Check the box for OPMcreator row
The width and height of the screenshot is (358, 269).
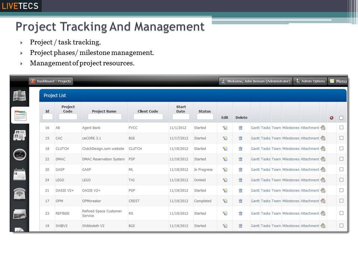pos(341,201)
